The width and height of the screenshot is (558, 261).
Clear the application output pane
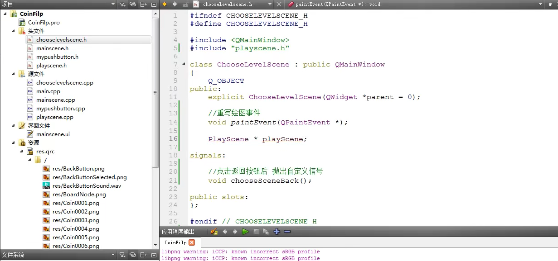tap(214, 232)
